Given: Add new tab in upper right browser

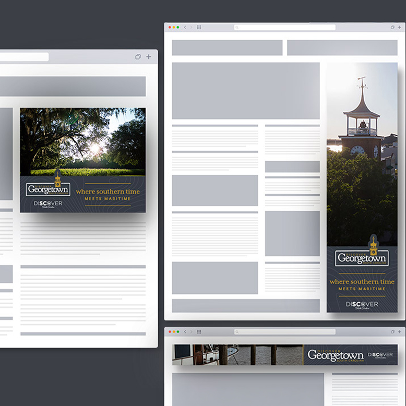Looking at the screenshot, I should click(x=400, y=27).
